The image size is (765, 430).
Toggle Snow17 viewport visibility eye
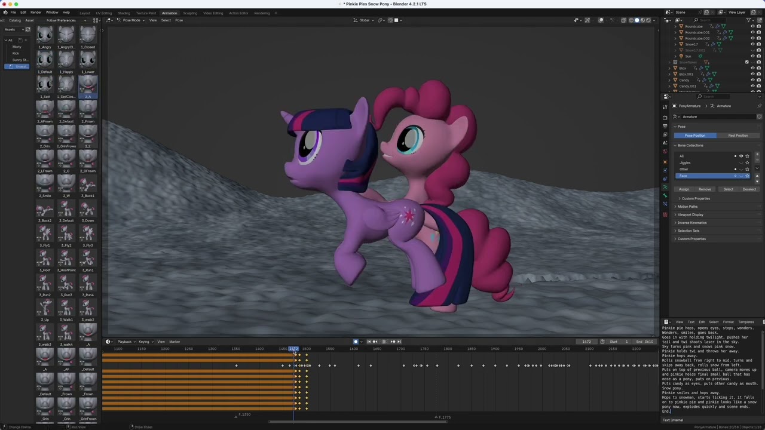pyautogui.click(x=752, y=44)
